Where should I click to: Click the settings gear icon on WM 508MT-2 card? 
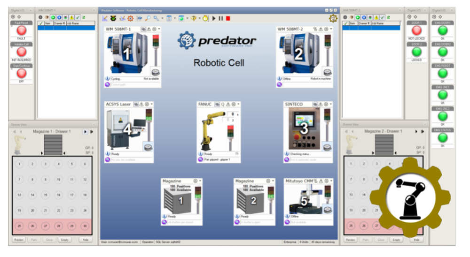click(326, 29)
